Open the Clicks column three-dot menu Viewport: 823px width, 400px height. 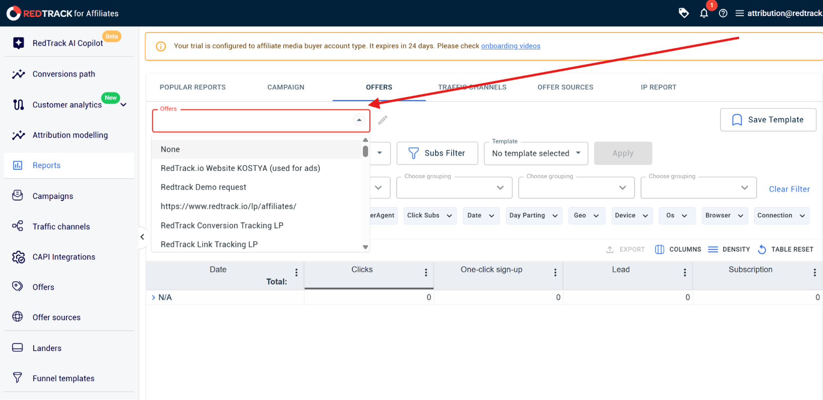tap(426, 273)
